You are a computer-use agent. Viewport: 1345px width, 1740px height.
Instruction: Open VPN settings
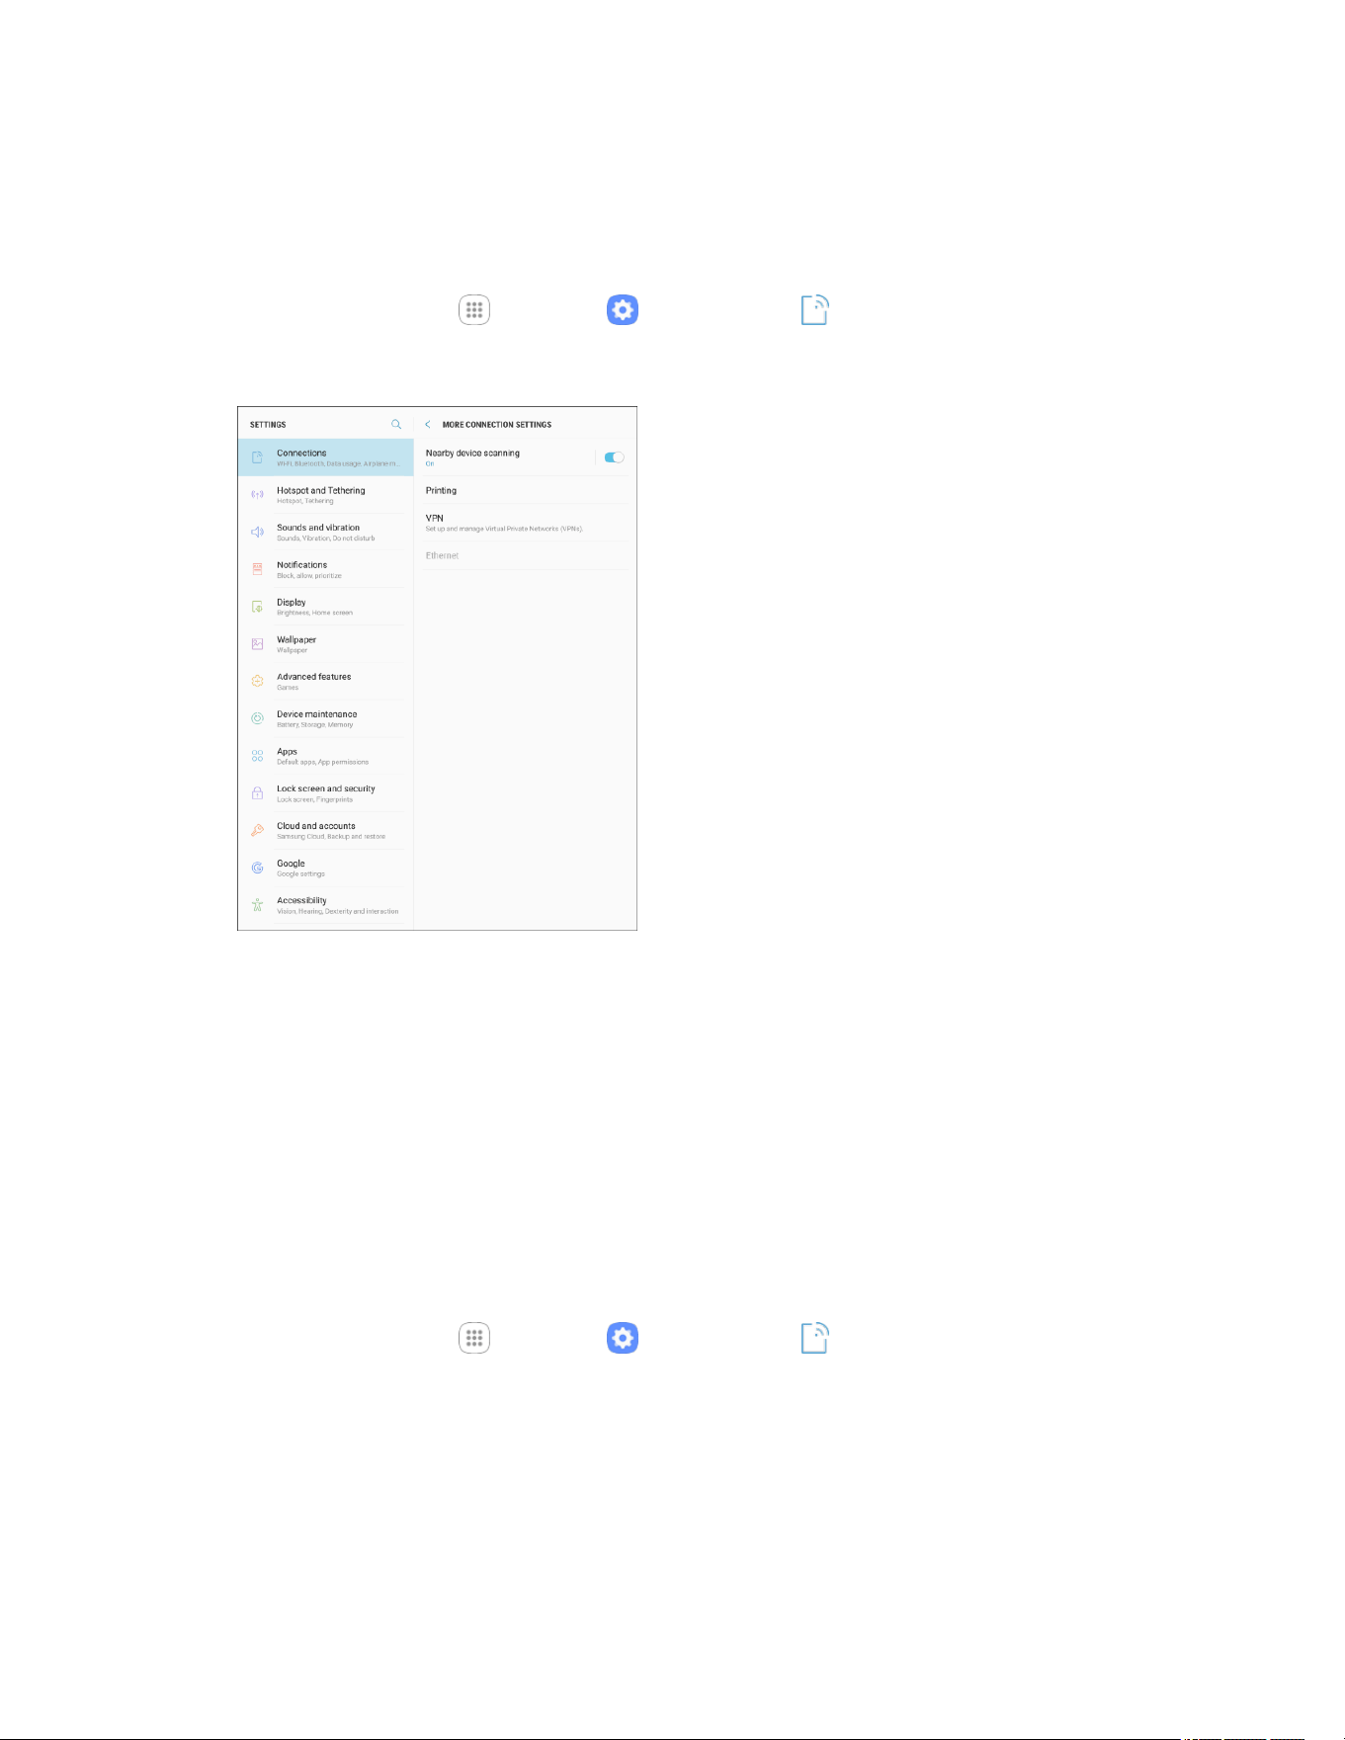(526, 523)
